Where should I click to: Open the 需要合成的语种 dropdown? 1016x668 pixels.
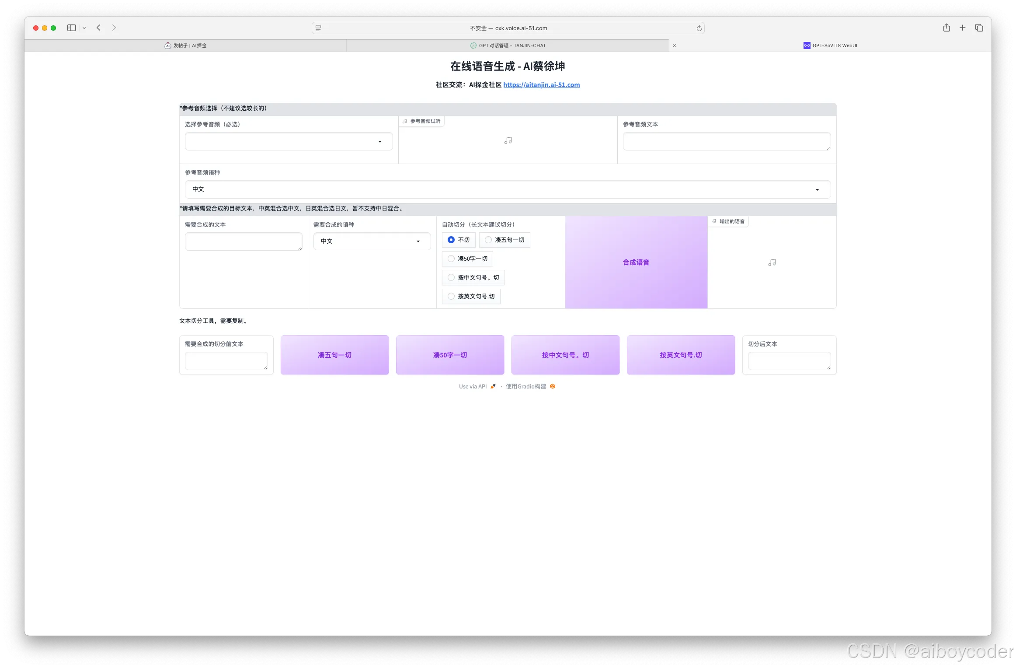coord(372,241)
